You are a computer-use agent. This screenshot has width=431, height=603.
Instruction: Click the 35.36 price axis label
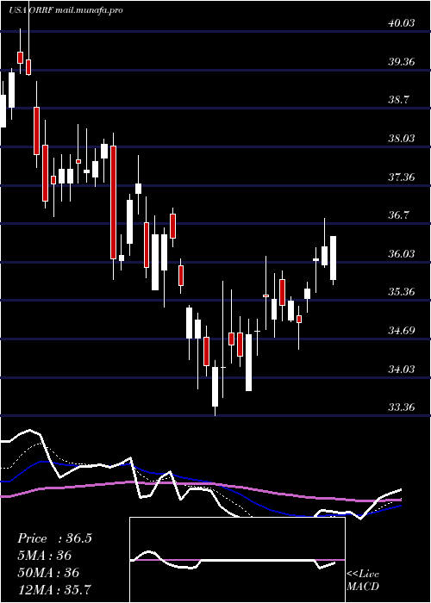(x=402, y=292)
